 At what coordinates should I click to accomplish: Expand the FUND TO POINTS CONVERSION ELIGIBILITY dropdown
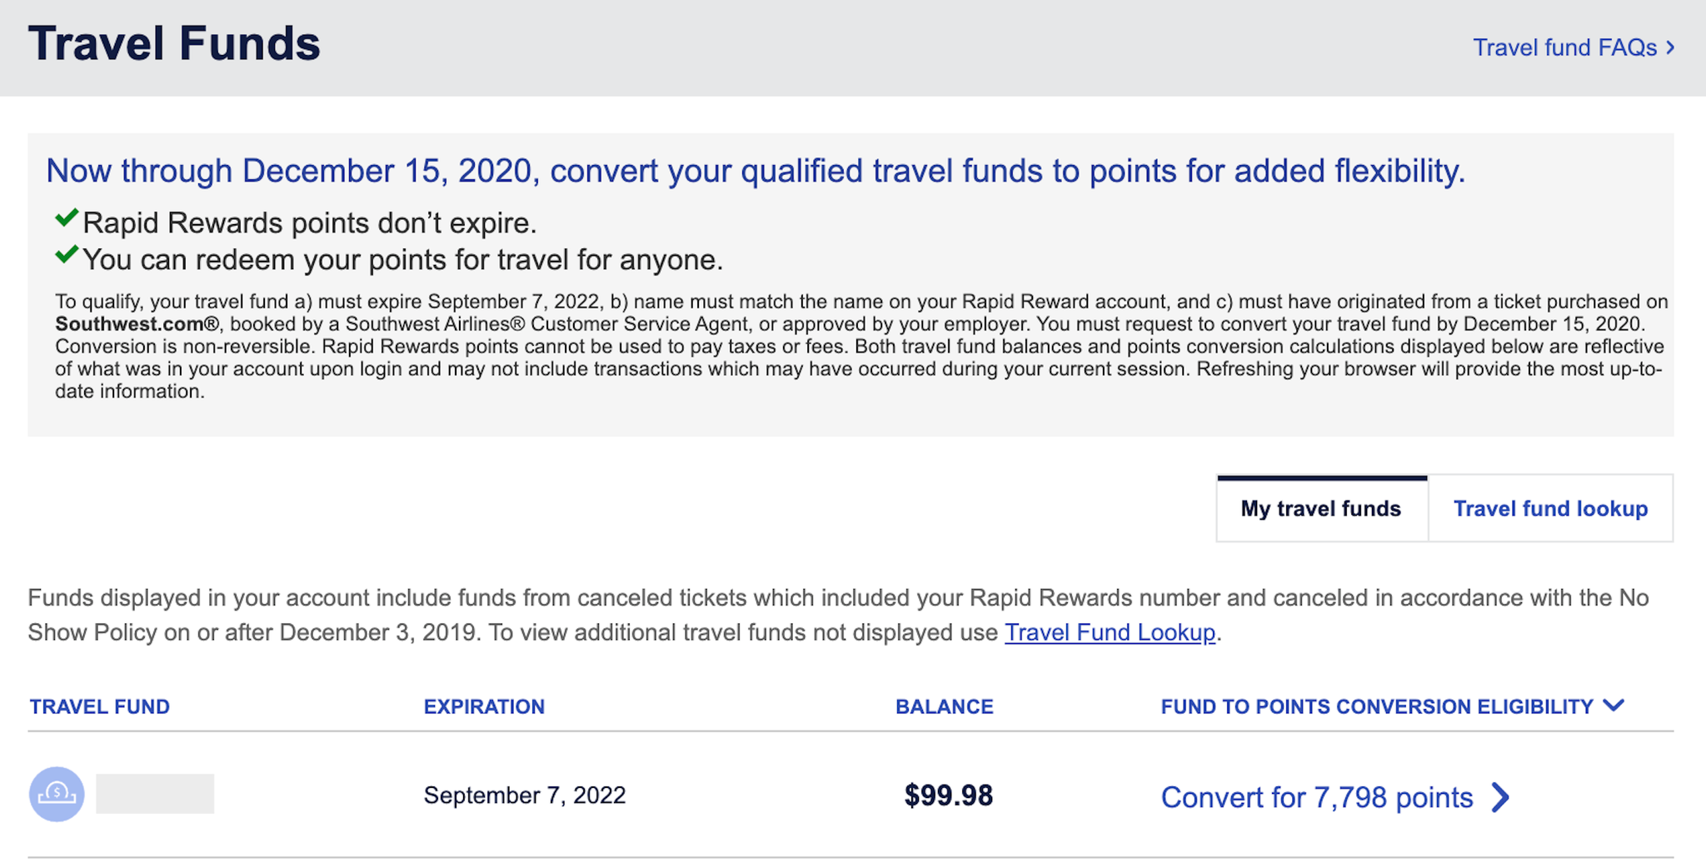(1613, 706)
